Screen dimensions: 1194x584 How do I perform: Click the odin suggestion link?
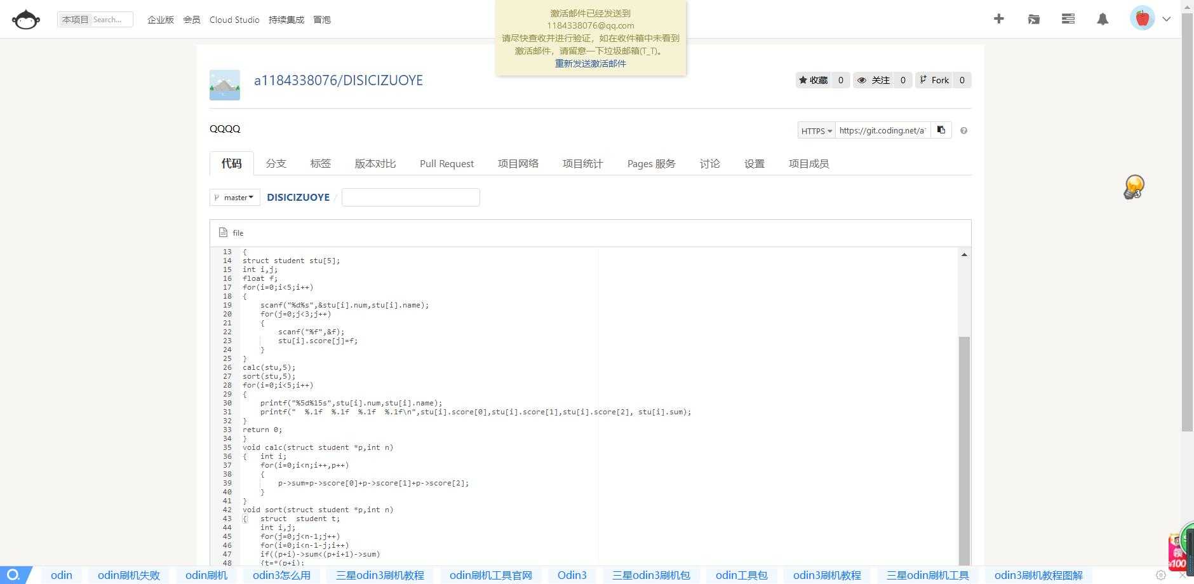pos(62,575)
